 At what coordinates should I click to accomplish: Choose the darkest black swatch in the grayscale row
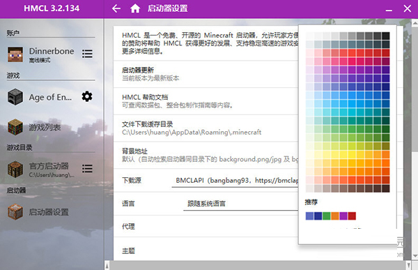[x=386, y=36]
